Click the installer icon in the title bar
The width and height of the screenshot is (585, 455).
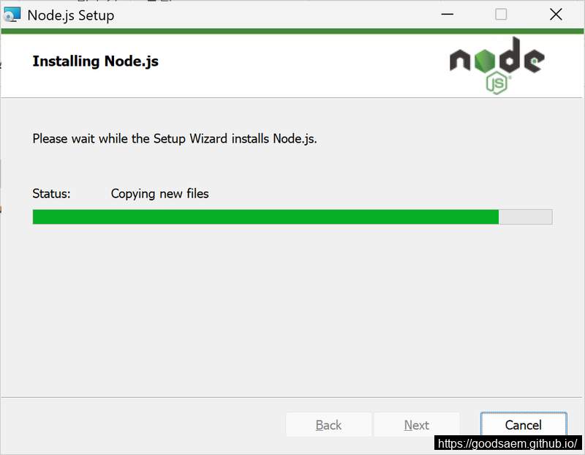pos(12,15)
